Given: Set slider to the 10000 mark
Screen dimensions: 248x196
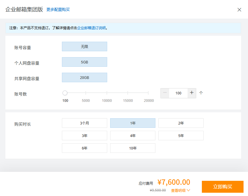Looking at the screenshot, I should tap(107, 93).
